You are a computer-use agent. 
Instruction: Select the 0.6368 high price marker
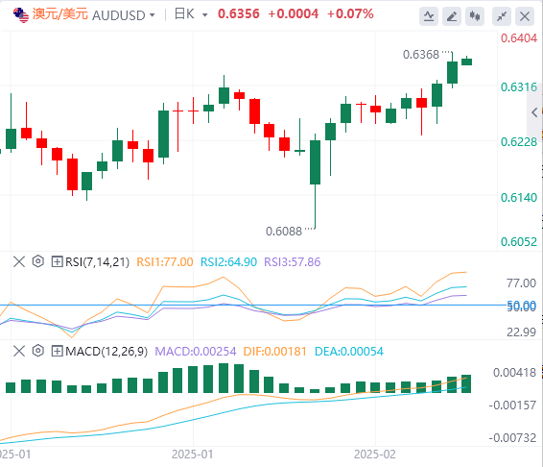click(421, 55)
